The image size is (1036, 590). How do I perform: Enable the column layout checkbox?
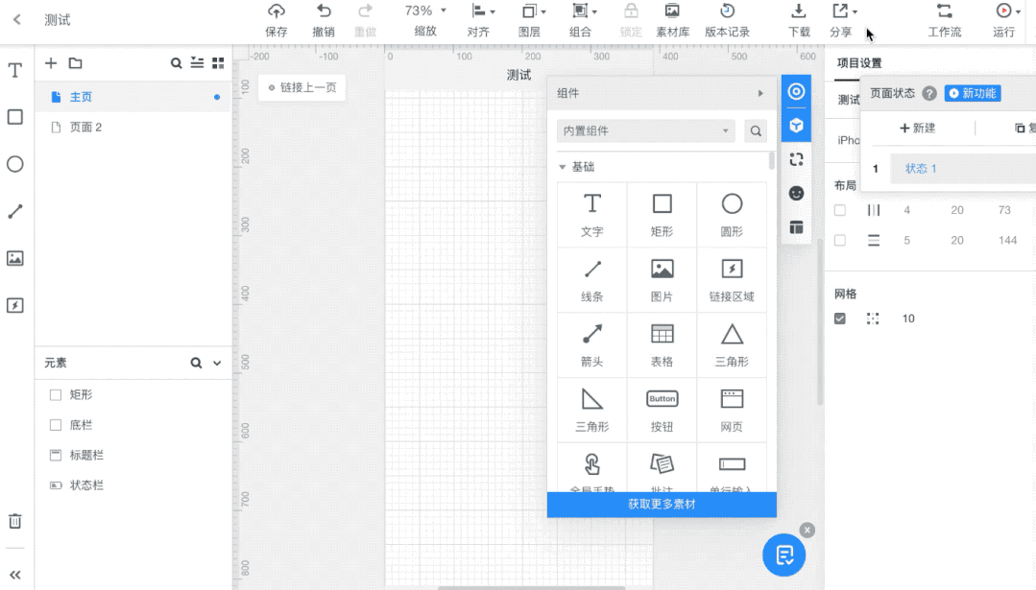(x=840, y=210)
